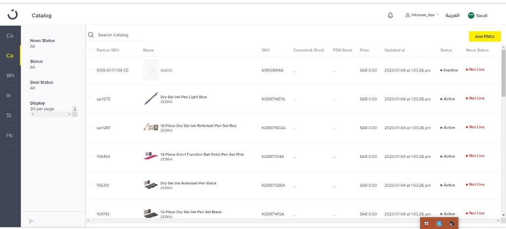Image resolution: width=506 pixels, height=229 pixels.
Task: Open the Saudi country selector
Action: pos(478,15)
